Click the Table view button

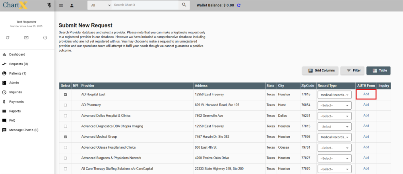379,70
